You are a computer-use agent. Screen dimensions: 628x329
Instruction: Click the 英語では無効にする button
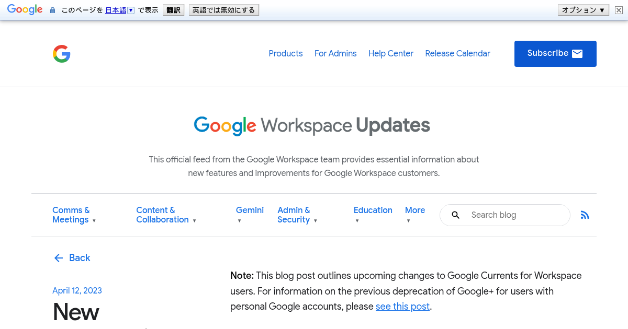pyautogui.click(x=224, y=10)
